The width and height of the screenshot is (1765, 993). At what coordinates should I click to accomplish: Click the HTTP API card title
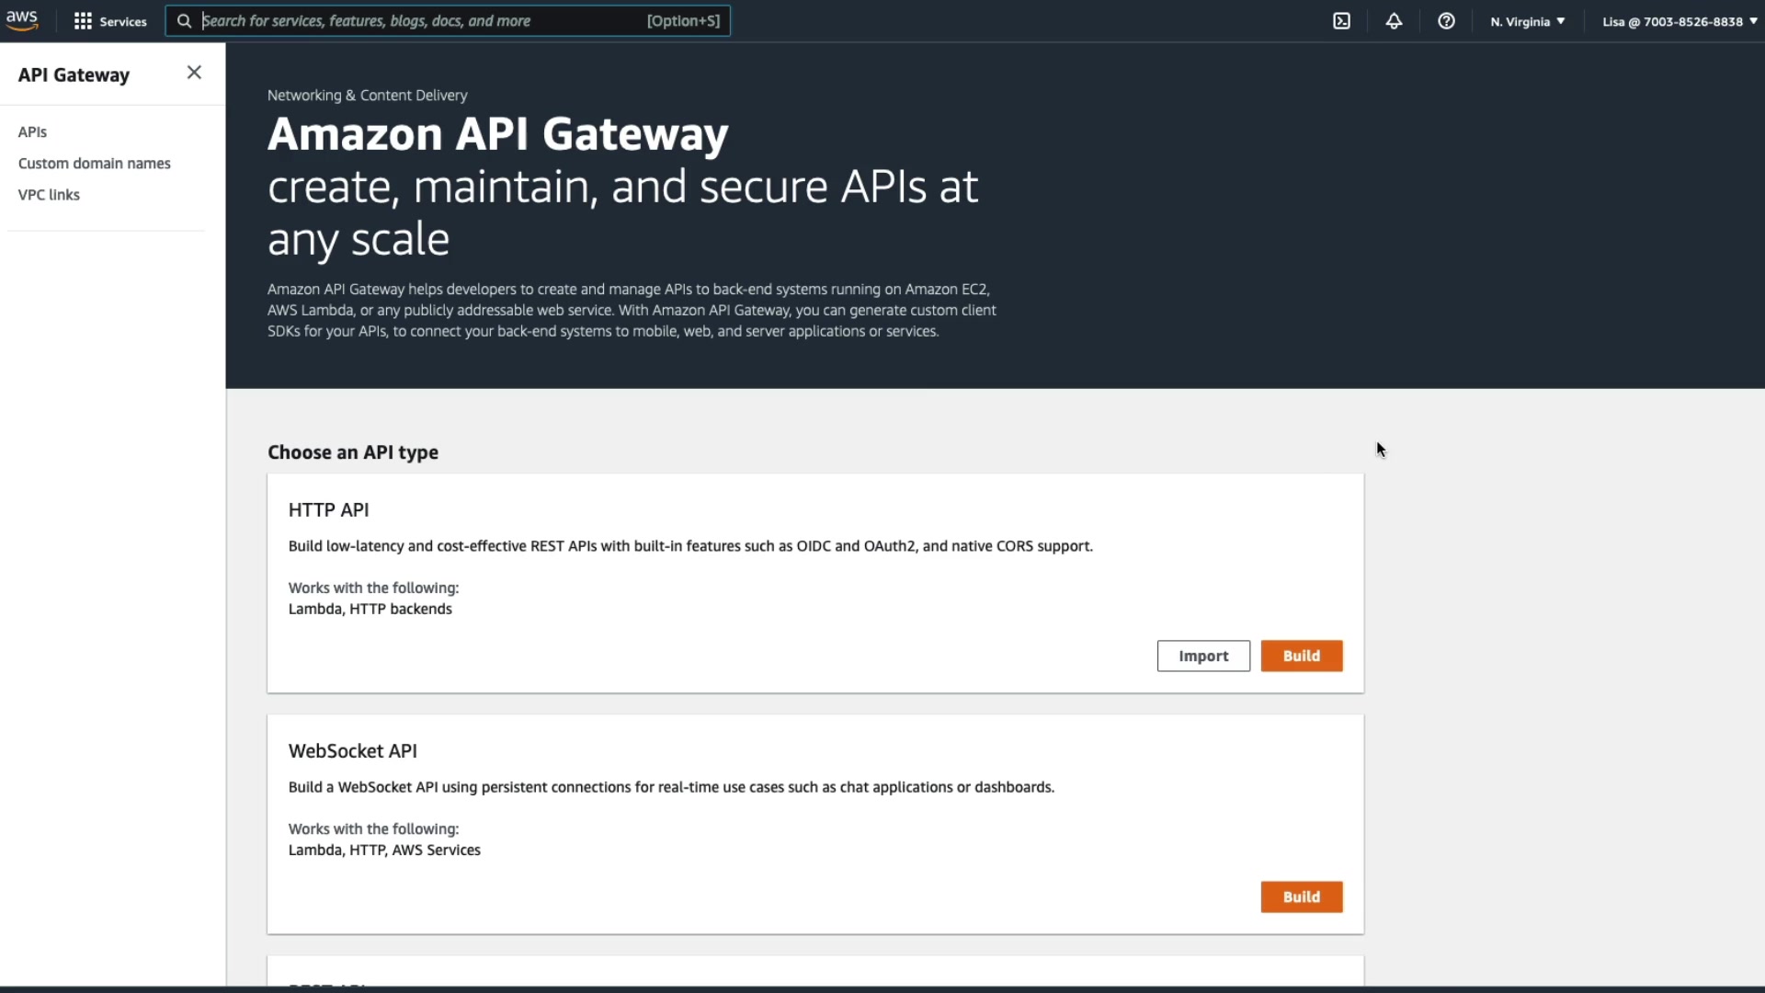coord(328,509)
